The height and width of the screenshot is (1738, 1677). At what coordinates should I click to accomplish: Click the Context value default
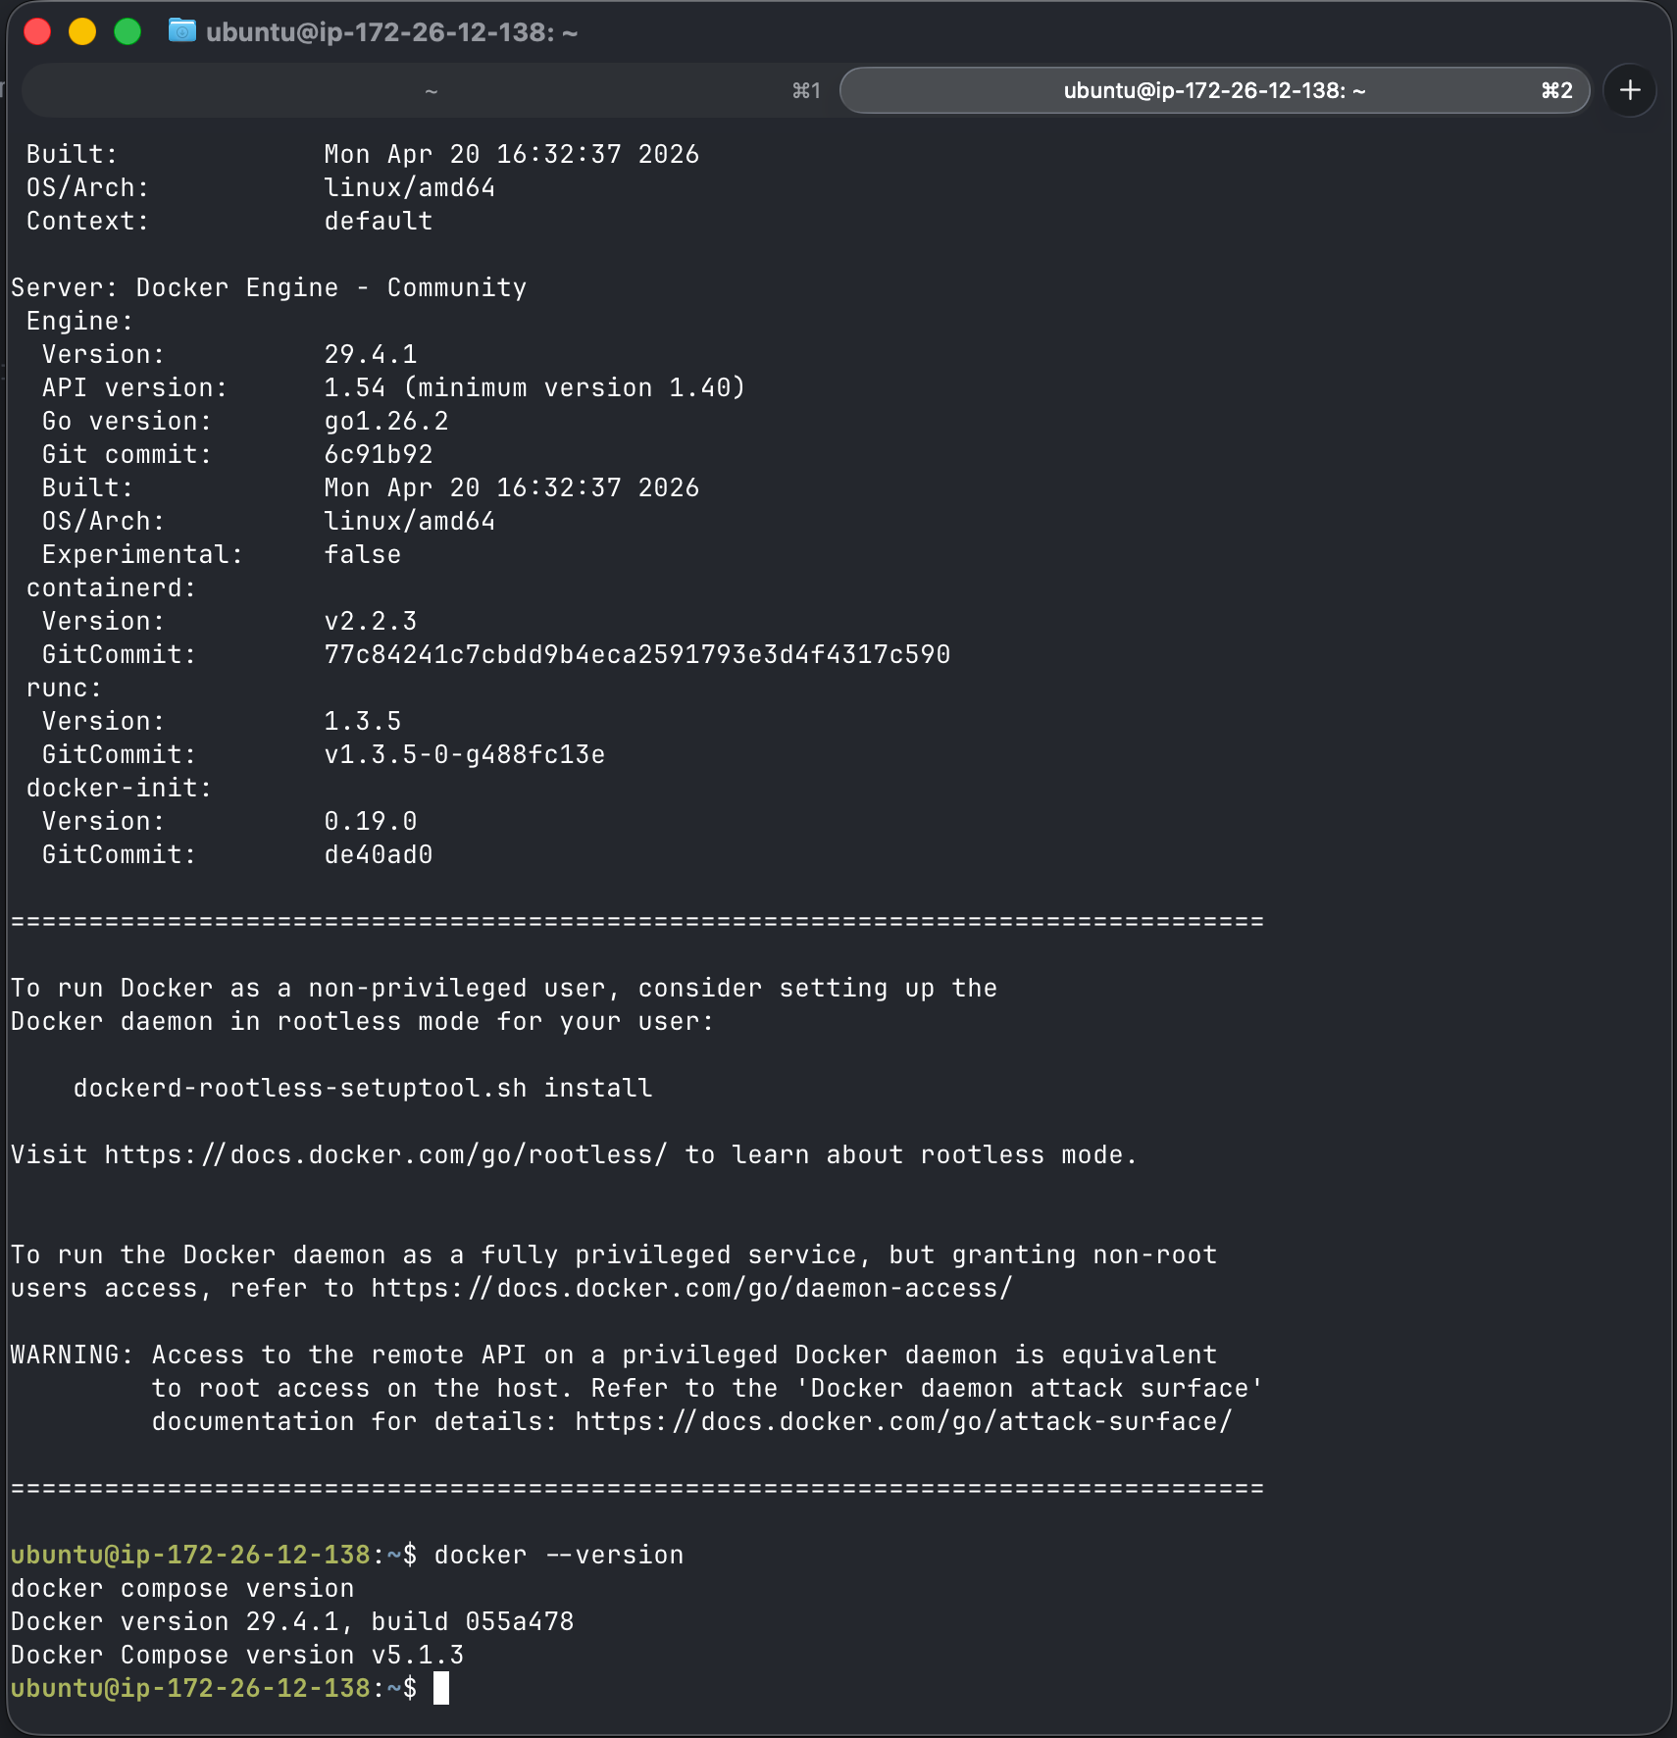point(379,221)
